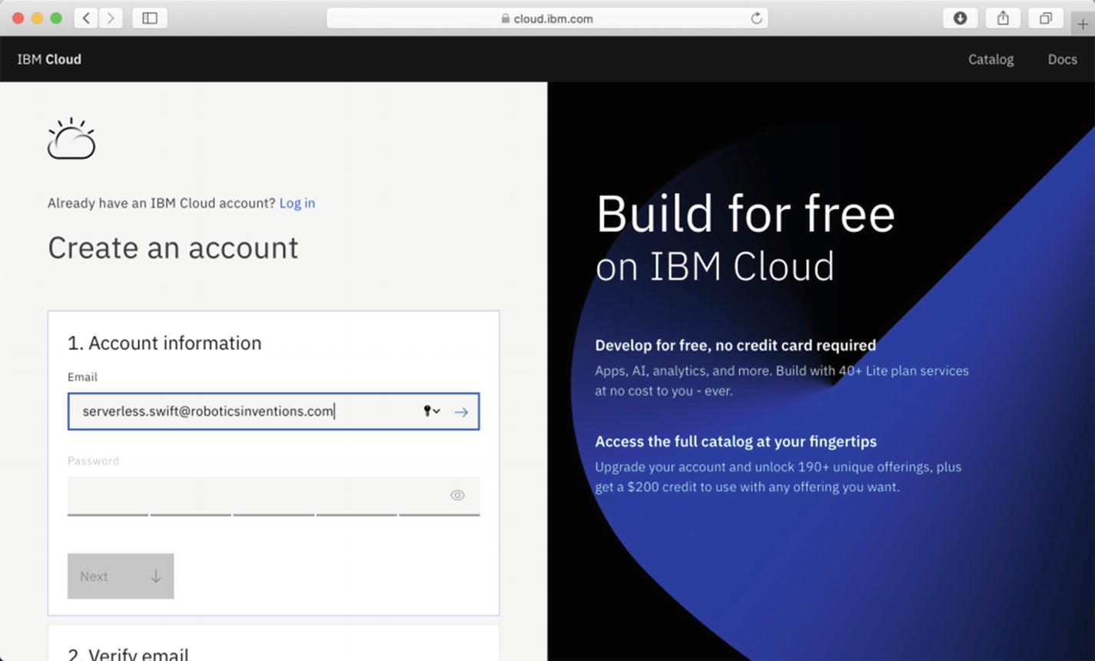
Task: Go forward with Safari's forward arrow
Action: pos(111,18)
